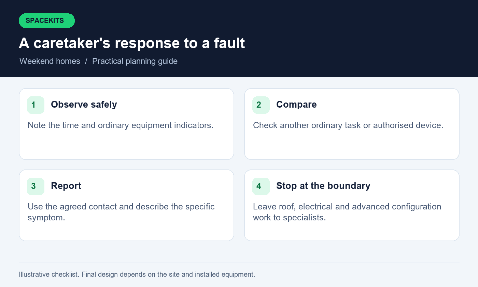Click the text about noting time and indicators
The height and width of the screenshot is (287, 478).
[x=121, y=125]
